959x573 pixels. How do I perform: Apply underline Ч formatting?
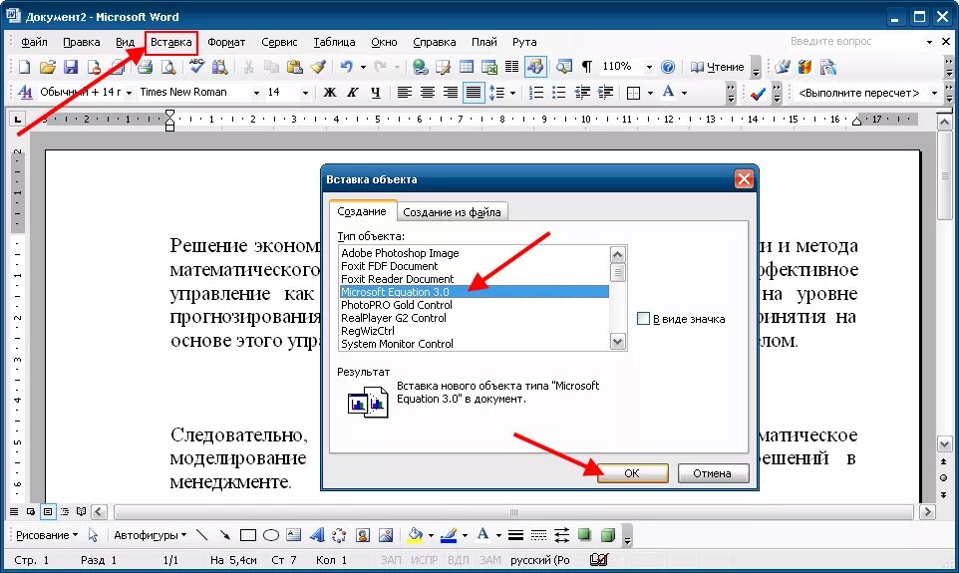click(376, 93)
